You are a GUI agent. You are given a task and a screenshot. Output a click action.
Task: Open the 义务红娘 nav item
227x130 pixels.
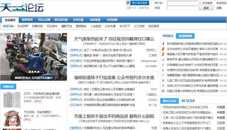tap(78, 20)
